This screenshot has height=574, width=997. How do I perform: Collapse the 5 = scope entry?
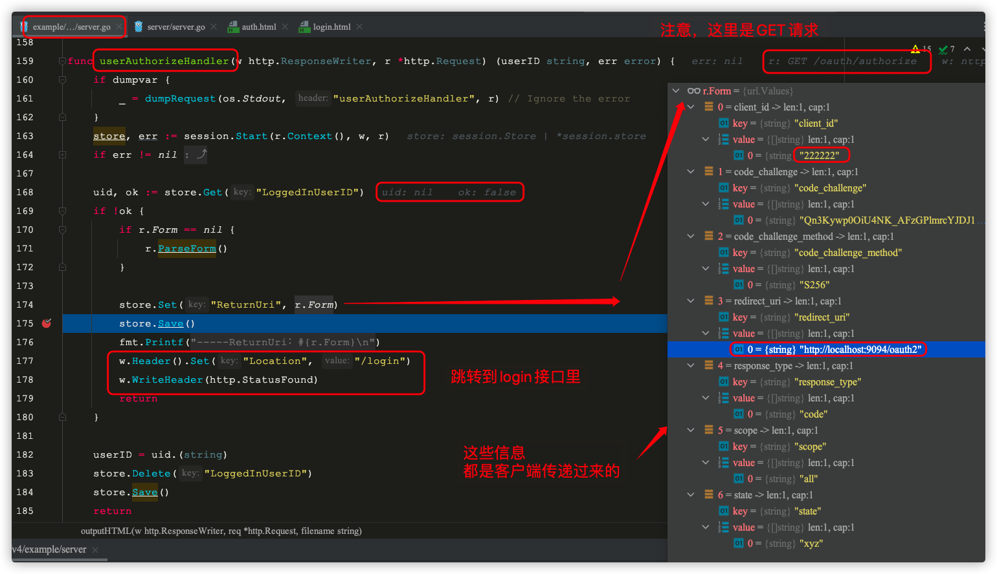(691, 430)
